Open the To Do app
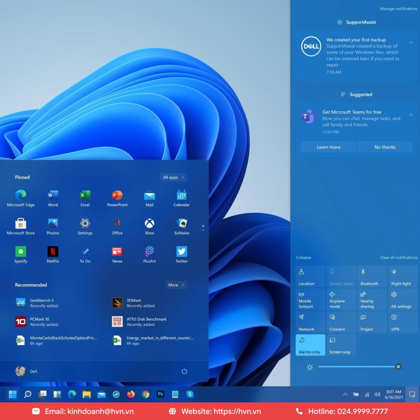420x420 pixels. (85, 255)
